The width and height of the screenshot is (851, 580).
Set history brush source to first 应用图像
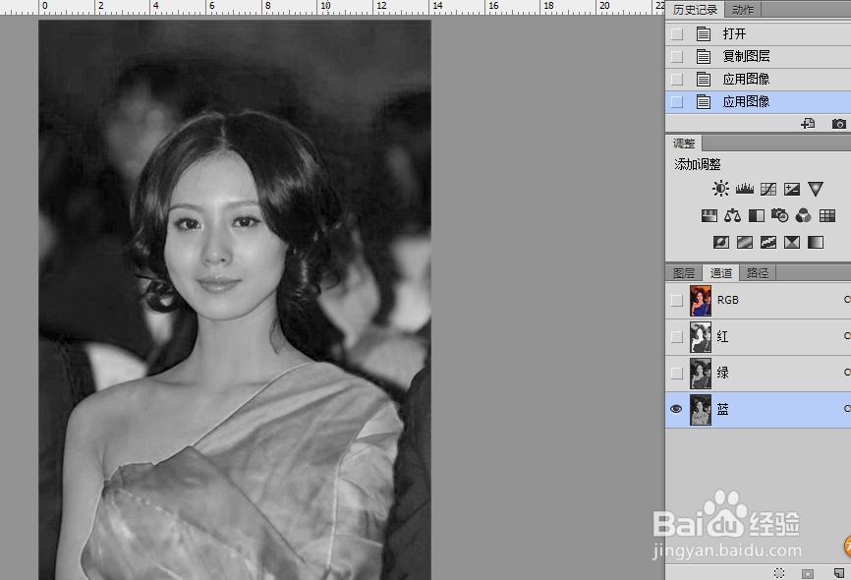677,80
